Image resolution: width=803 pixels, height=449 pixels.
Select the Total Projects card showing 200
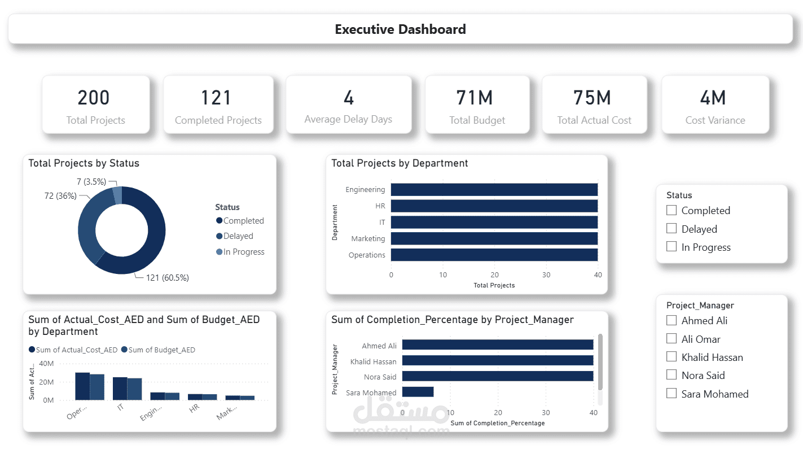pyautogui.click(x=96, y=105)
